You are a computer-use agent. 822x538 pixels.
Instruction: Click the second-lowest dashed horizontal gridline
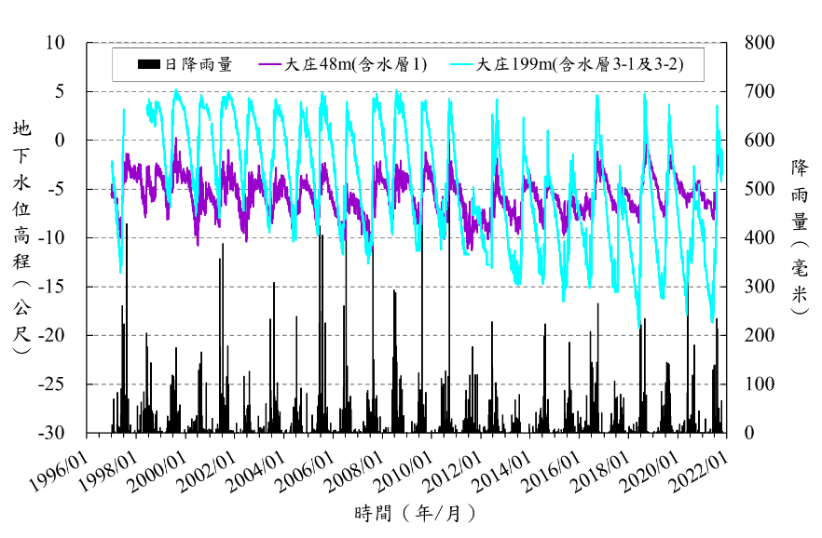click(410, 335)
